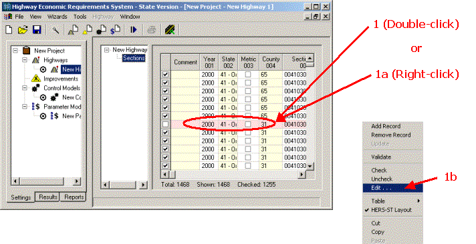Click the table's horizontal scrollbar right arrow
Image resolution: width=476 pixels, height=244 pixels.
coord(302,175)
